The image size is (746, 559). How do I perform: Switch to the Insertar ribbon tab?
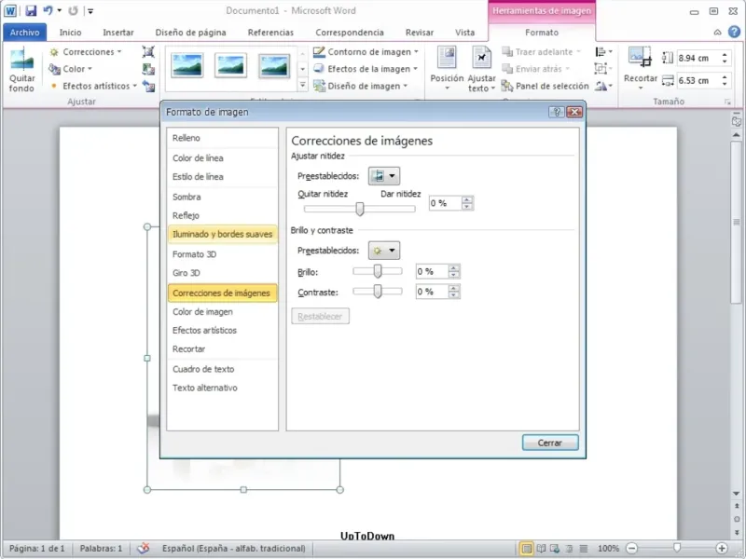tap(118, 33)
